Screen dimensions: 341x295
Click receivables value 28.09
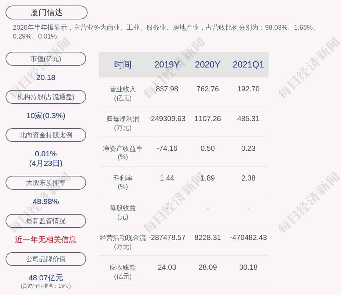(208, 267)
